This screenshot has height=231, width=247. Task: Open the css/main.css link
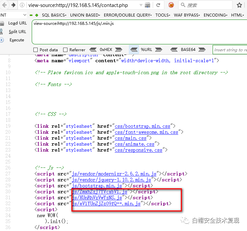131,138
